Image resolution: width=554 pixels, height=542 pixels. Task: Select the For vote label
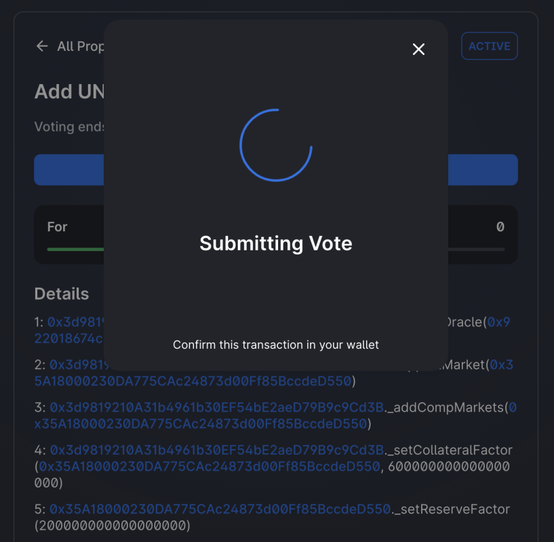click(x=58, y=227)
